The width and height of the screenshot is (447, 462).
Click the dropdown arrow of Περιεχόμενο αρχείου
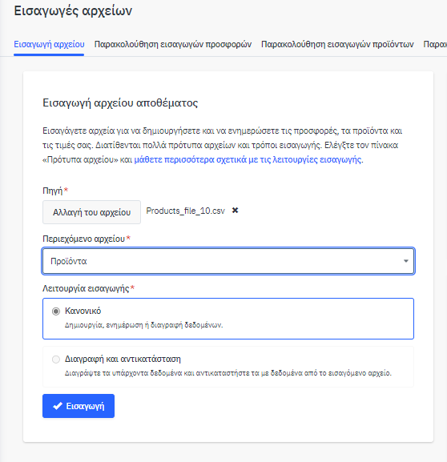pyautogui.click(x=406, y=261)
